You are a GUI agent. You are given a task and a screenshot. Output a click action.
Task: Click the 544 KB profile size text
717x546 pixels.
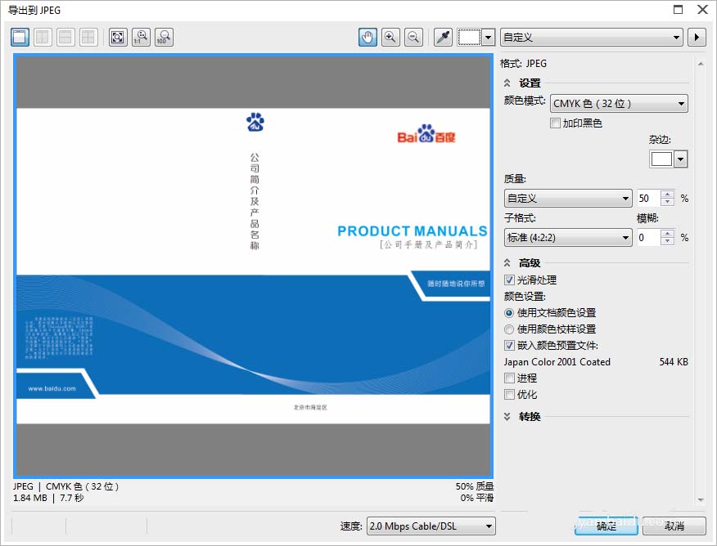click(674, 362)
